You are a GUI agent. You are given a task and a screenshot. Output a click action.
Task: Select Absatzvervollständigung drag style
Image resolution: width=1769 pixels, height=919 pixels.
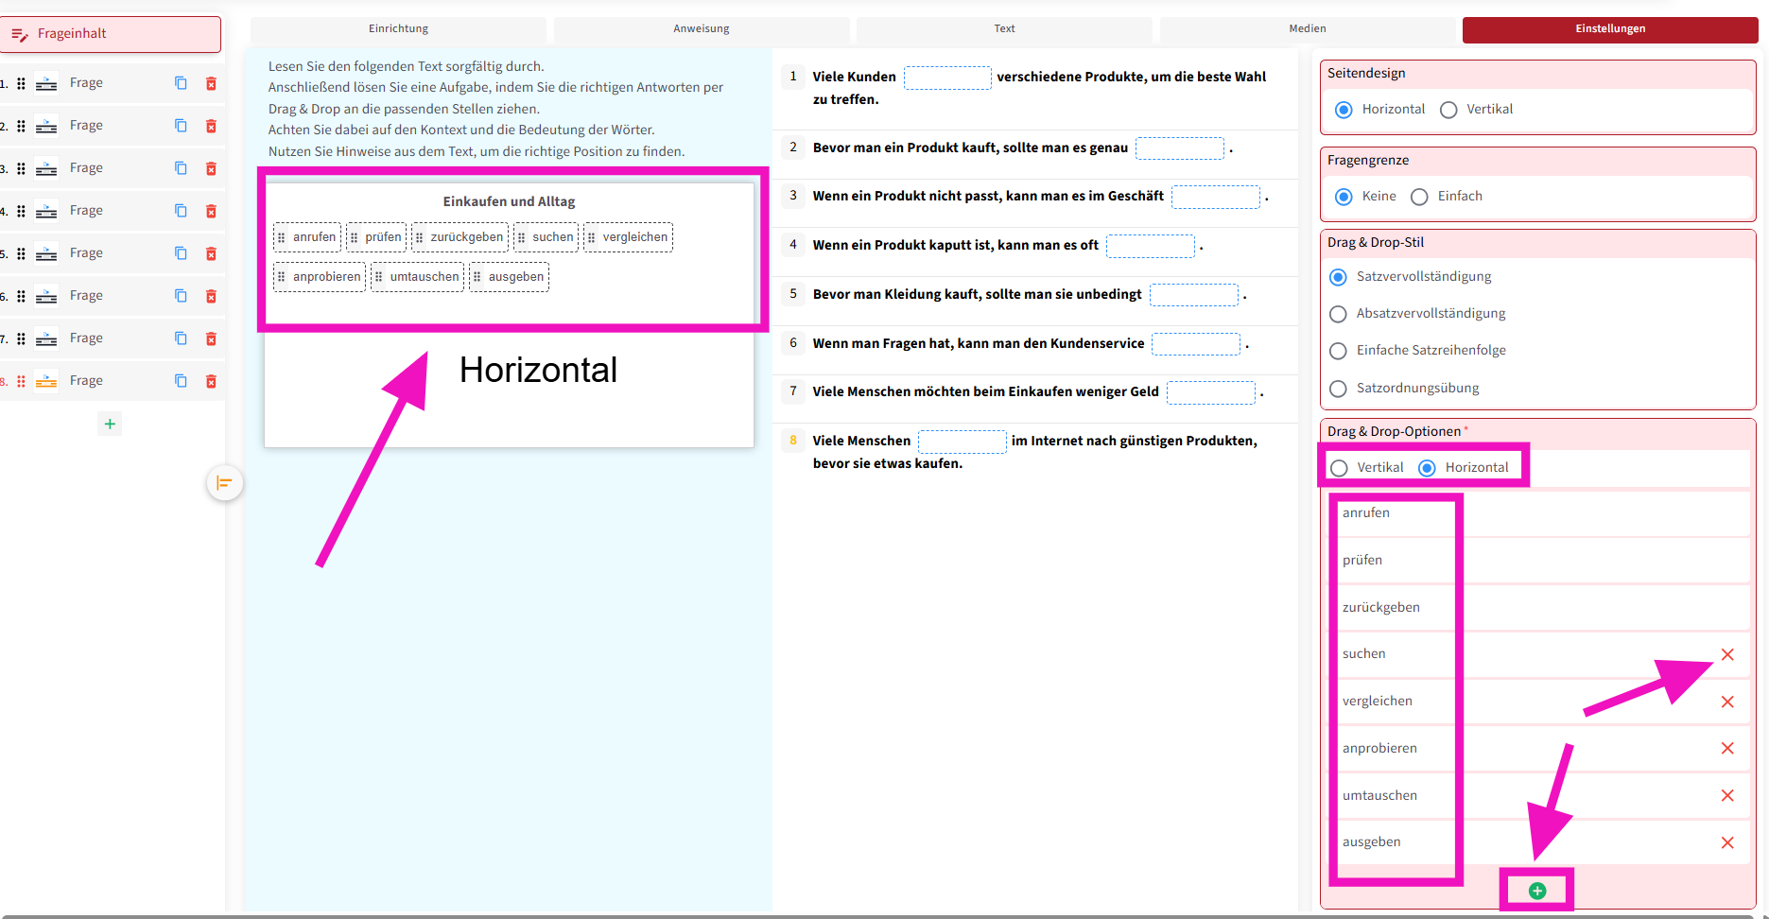(x=1338, y=314)
